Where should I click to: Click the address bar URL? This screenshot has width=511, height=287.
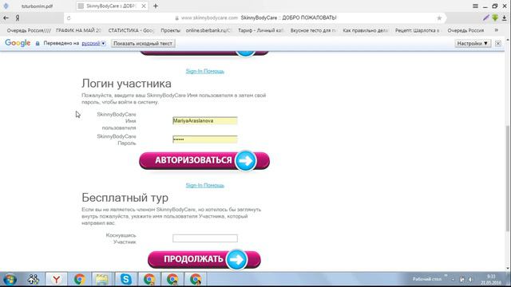209,18
